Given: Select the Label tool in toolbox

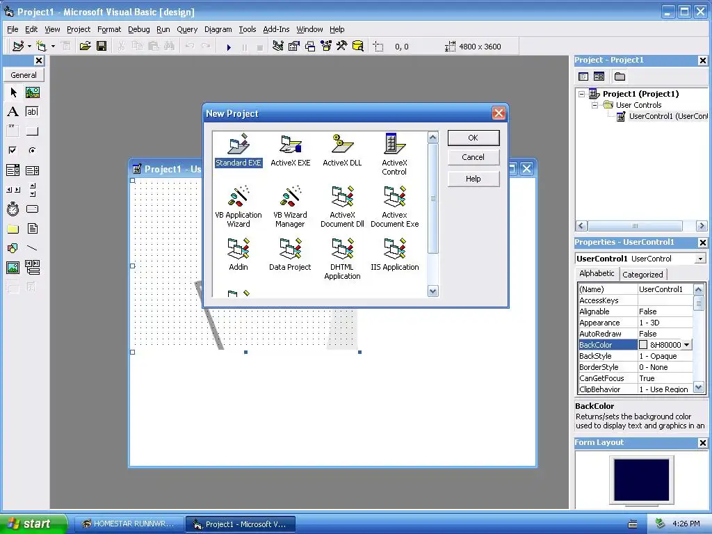Looking at the screenshot, I should click(x=13, y=112).
